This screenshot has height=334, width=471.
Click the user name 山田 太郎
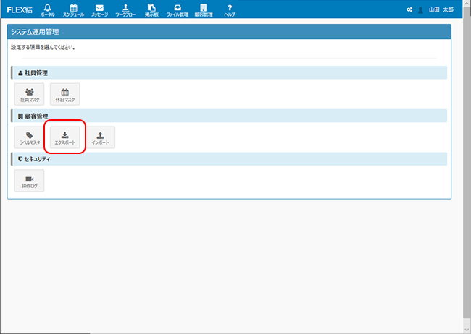pyautogui.click(x=441, y=9)
